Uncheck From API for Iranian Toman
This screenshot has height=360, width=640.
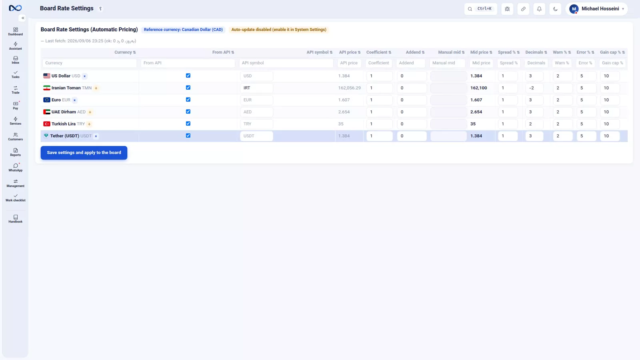(x=188, y=88)
